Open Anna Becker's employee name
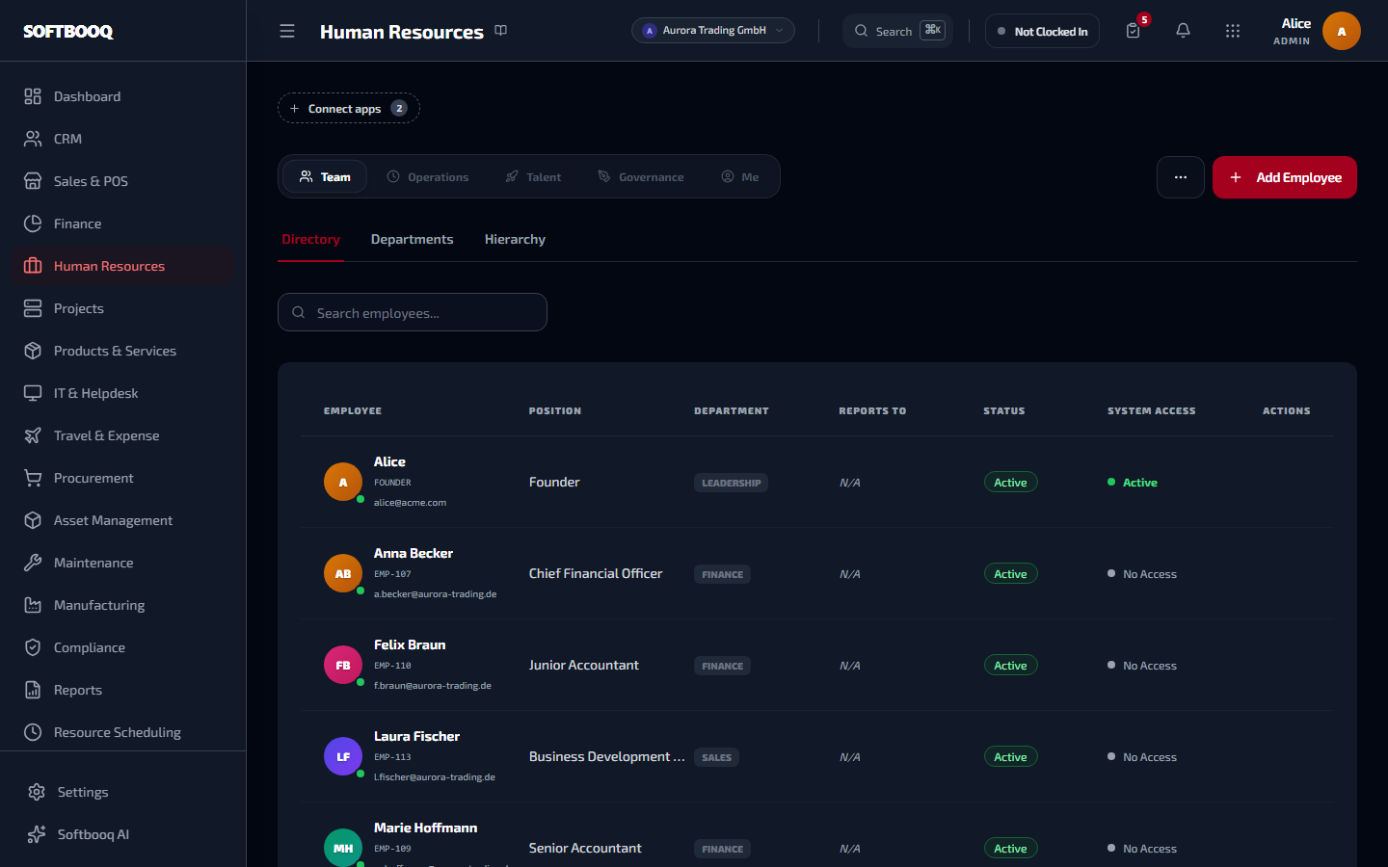 pos(414,553)
